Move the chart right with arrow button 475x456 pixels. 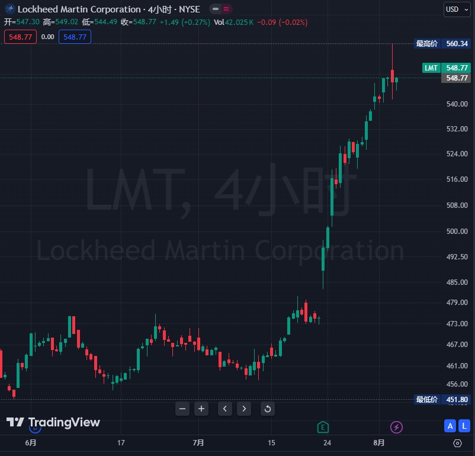(244, 409)
